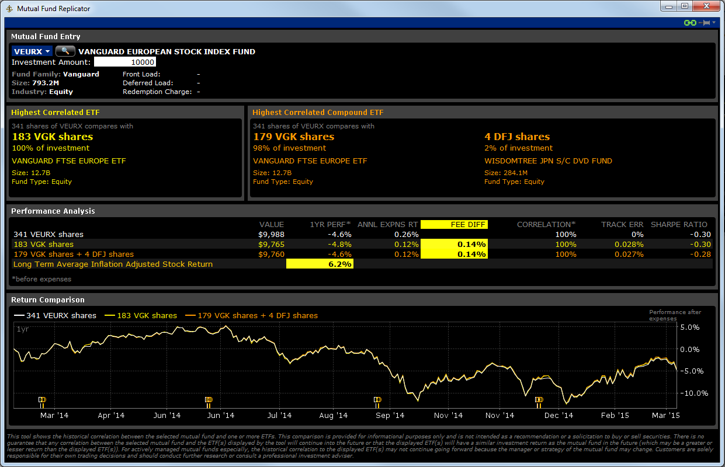Click the -4.8% one-year performance cell
Screen dimensions: 725x467
pyautogui.click(x=339, y=244)
